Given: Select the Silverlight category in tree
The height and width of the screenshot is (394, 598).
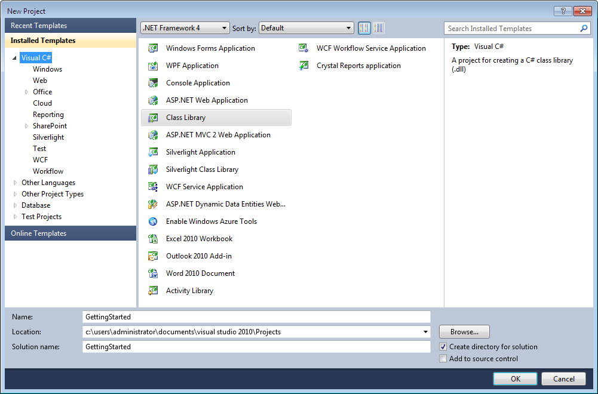Looking at the screenshot, I should pos(48,137).
